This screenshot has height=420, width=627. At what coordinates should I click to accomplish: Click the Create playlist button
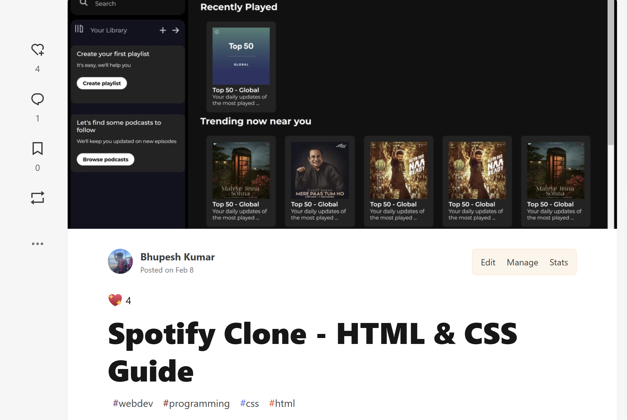pos(101,83)
